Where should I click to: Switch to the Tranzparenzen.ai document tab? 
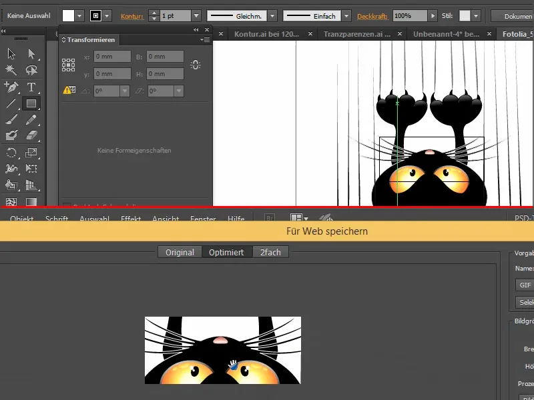pyautogui.click(x=356, y=34)
